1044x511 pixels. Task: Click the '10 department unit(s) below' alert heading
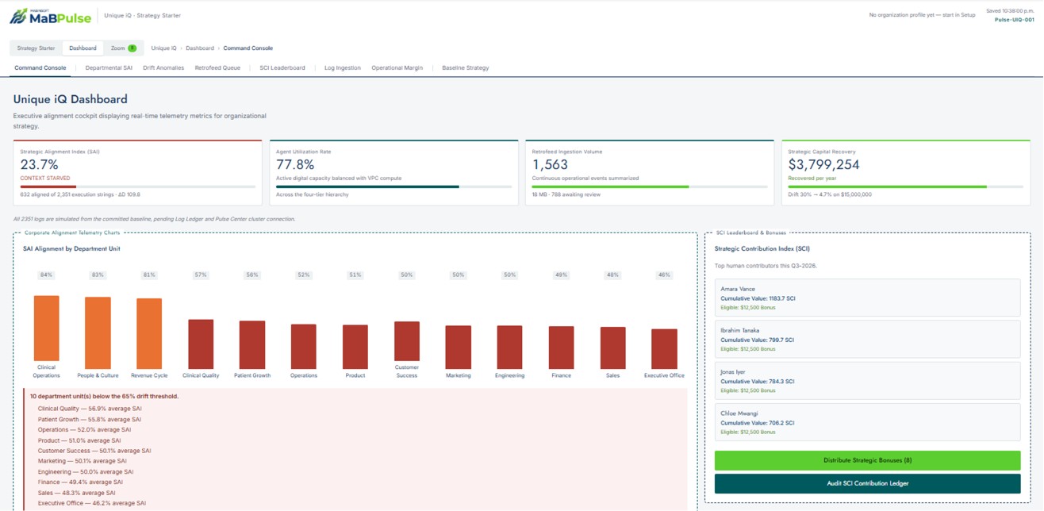(104, 396)
